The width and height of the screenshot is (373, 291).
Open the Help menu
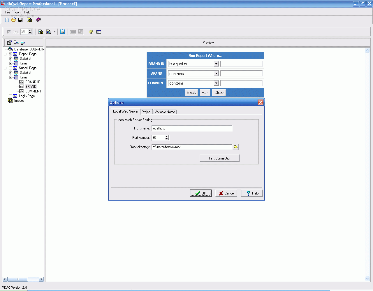(x=27, y=12)
